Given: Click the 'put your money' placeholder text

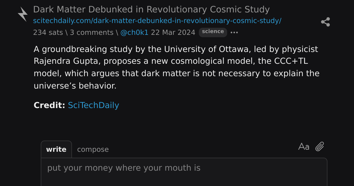Looking at the screenshot, I should click(124, 168).
